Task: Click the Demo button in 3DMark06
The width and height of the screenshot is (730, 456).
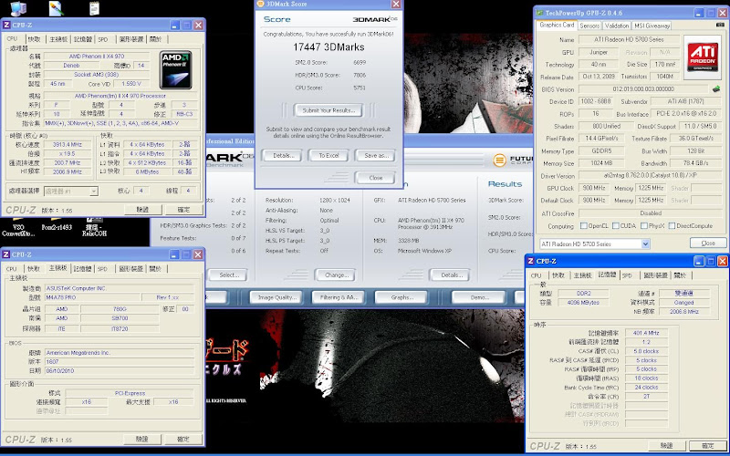Action: pos(478,297)
